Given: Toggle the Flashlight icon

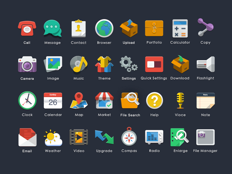Looking at the screenshot, I should point(205,64).
